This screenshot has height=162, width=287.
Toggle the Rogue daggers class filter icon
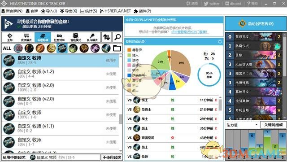tap(73, 48)
